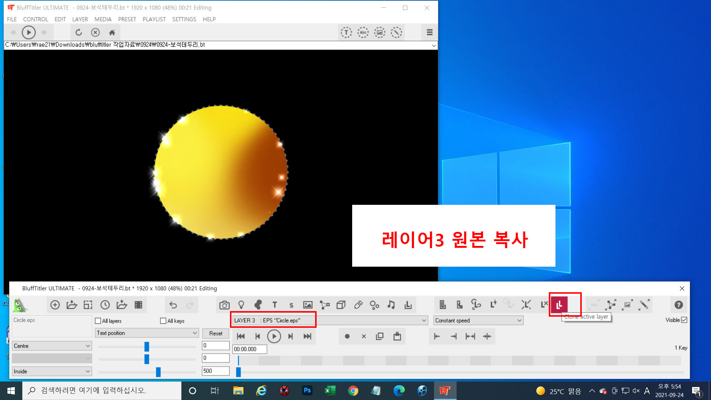Image resolution: width=711 pixels, height=400 pixels.
Task: Click the Clone active layer icon
Action: (559, 305)
